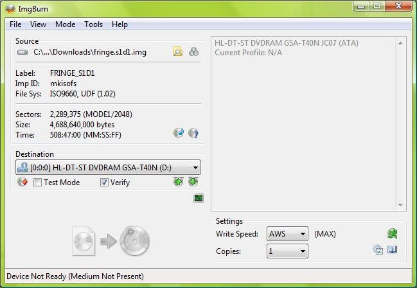The width and height of the screenshot is (417, 288).
Task: Open the binoculars search icon in Source
Action: pyautogui.click(x=193, y=51)
